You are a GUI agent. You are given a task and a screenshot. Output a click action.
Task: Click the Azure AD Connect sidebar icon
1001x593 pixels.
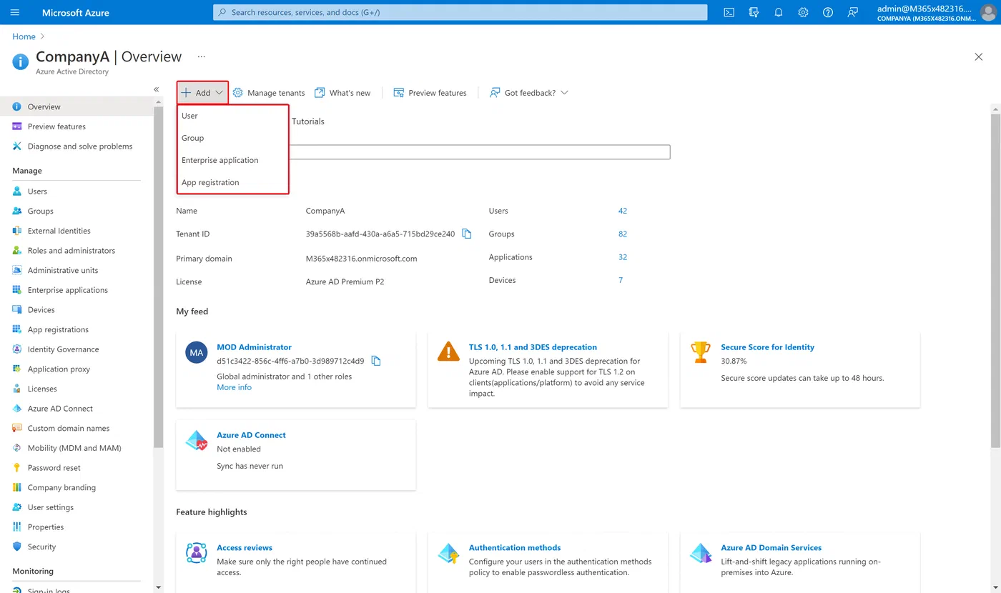tap(17, 409)
